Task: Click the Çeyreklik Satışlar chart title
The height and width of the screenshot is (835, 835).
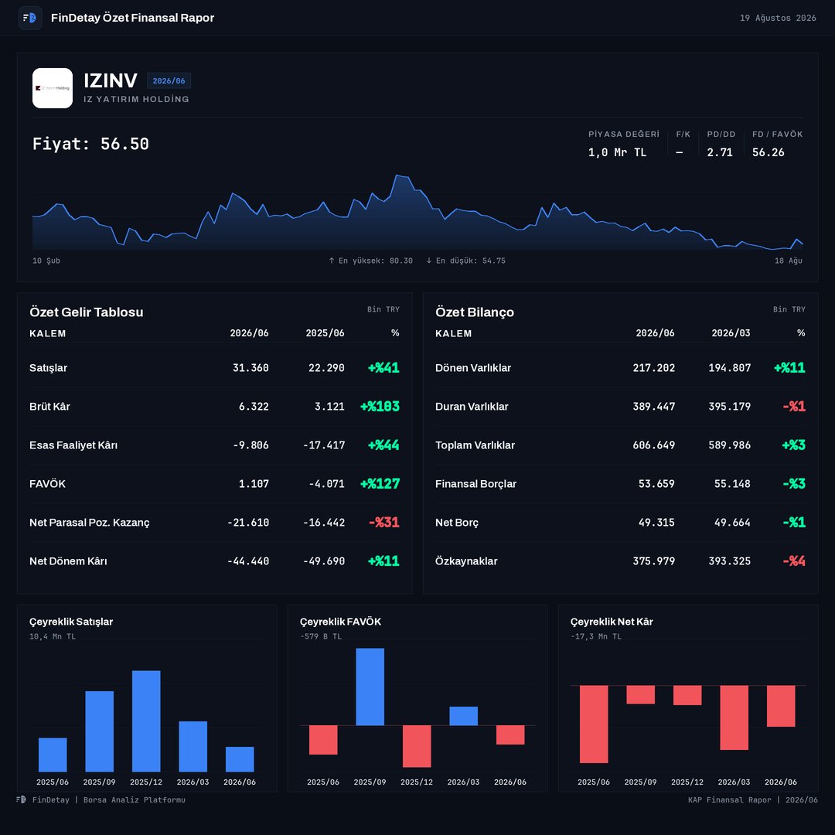Action: [x=71, y=622]
